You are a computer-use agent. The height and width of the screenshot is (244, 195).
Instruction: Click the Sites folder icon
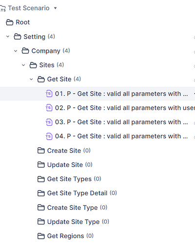33,65
